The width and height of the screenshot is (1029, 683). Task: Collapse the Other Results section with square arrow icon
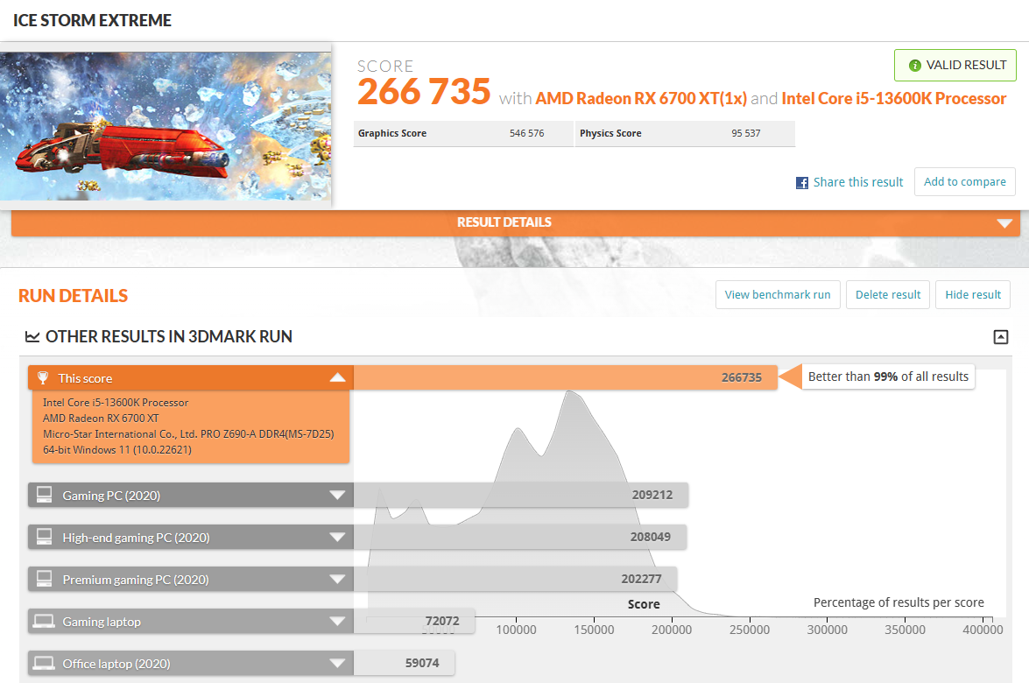point(1000,337)
